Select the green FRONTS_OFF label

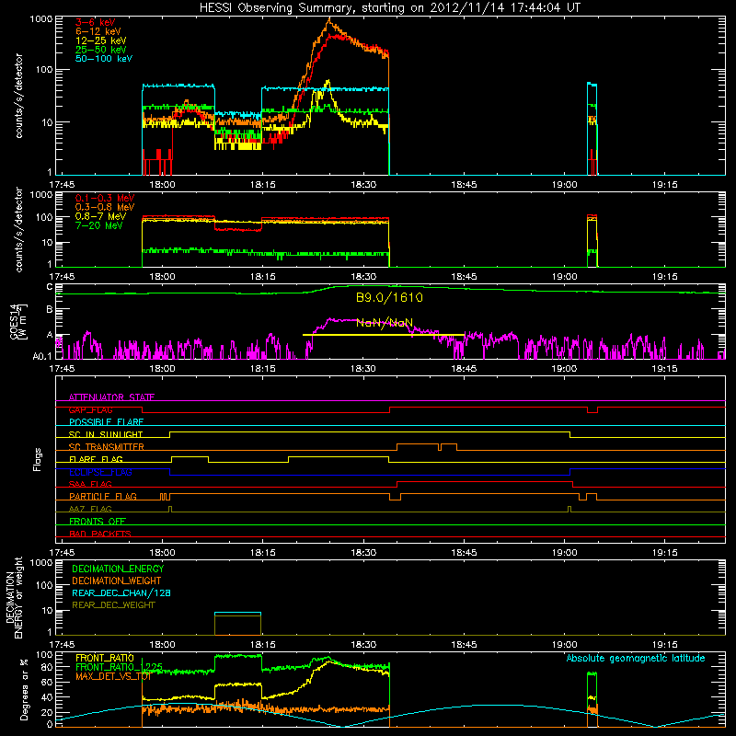[98, 522]
